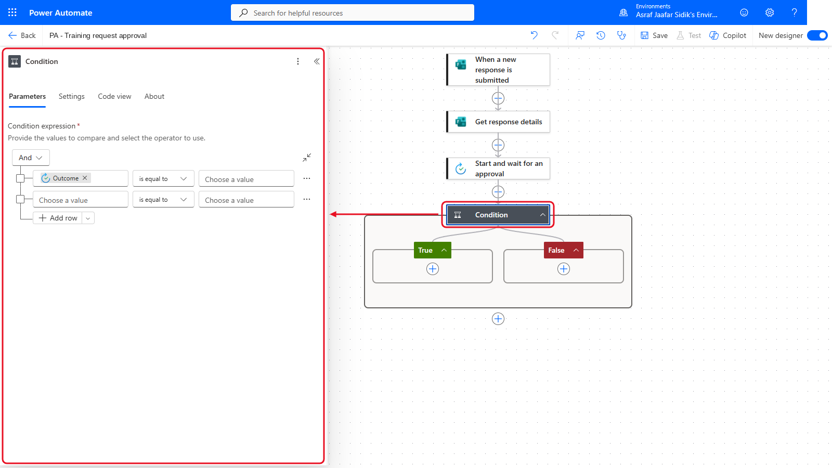Open operator dropdown on the second row
832x468 pixels.
pyautogui.click(x=163, y=199)
